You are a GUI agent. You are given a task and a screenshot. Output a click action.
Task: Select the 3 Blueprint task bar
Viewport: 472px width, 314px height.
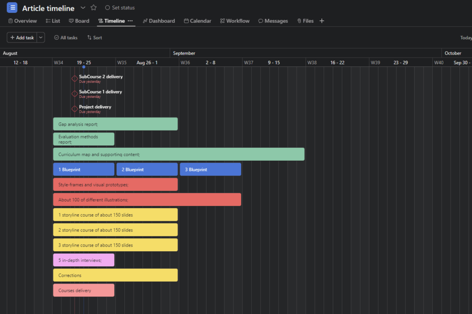(x=210, y=169)
